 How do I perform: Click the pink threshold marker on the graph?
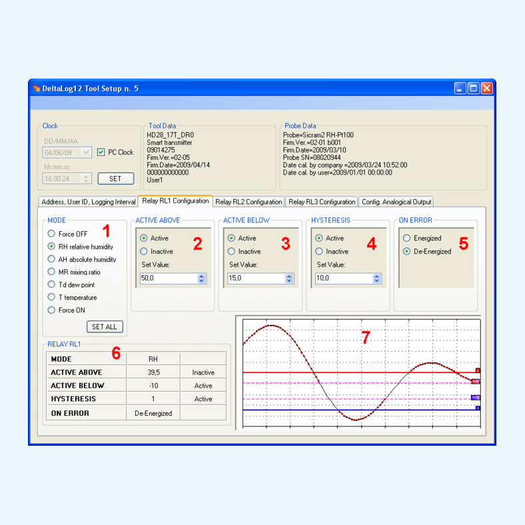coord(476,381)
